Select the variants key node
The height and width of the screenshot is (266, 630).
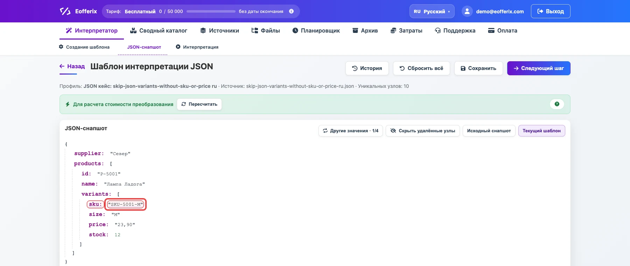(x=96, y=194)
